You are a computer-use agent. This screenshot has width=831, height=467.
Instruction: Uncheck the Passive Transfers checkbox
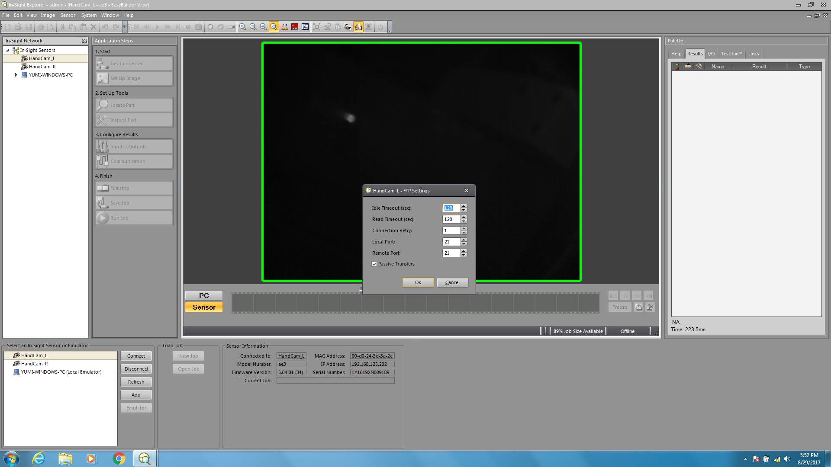[374, 264]
